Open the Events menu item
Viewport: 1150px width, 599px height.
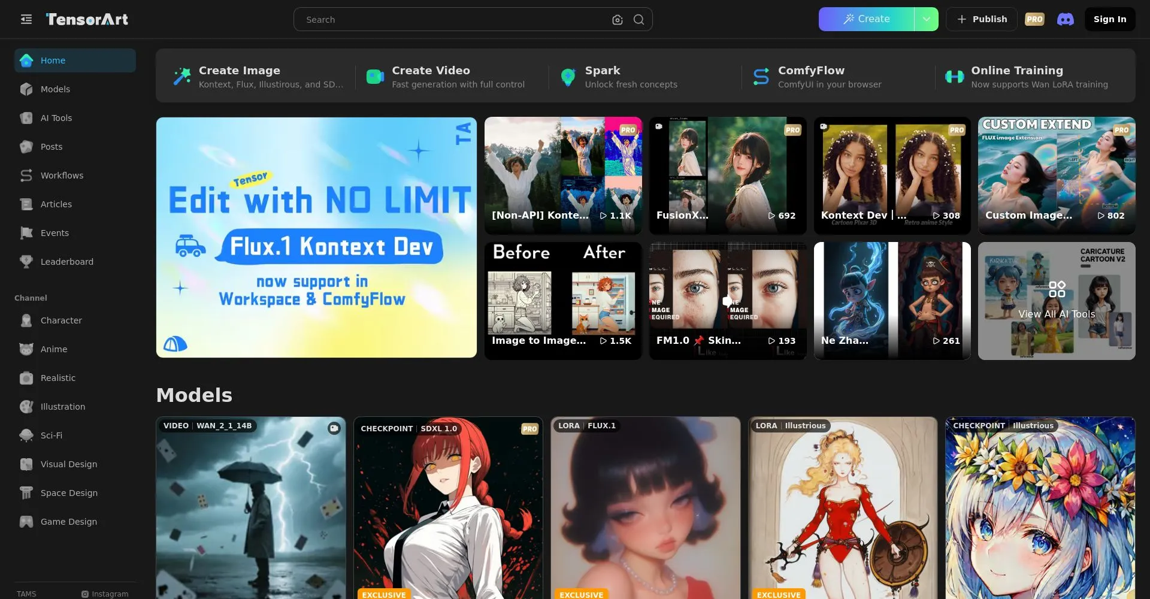[x=75, y=233]
